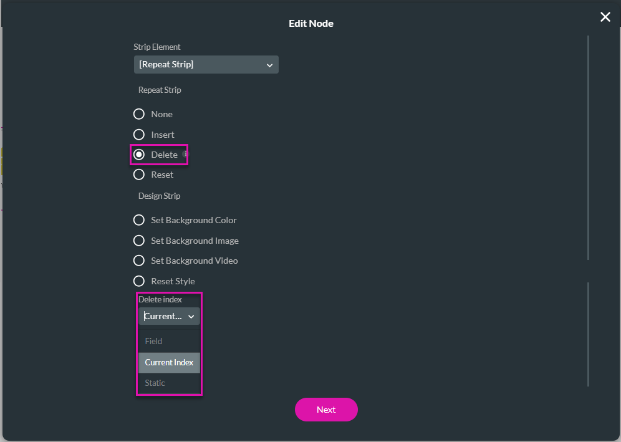Image resolution: width=621 pixels, height=442 pixels.
Task: Select Set Background Video
Action: pyautogui.click(x=138, y=261)
